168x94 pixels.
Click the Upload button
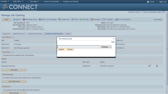pos(61,49)
